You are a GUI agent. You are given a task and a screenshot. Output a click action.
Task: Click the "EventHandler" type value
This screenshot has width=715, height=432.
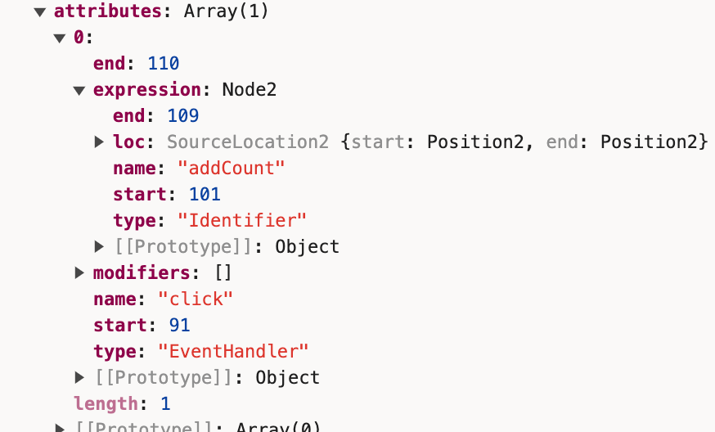coord(232,351)
